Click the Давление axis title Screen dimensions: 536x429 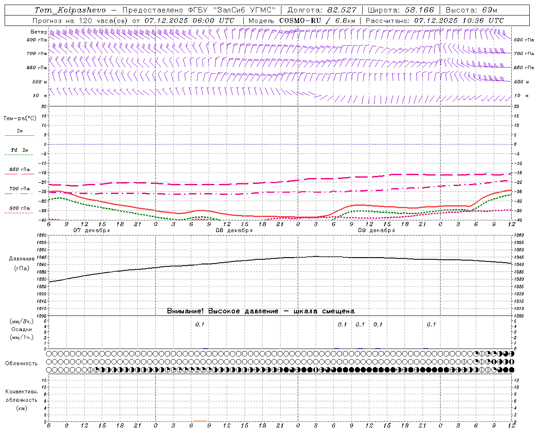pos(22,259)
